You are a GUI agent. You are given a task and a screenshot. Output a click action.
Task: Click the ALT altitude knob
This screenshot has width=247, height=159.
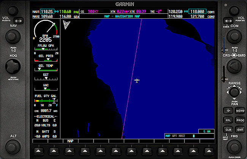[x=13, y=146]
